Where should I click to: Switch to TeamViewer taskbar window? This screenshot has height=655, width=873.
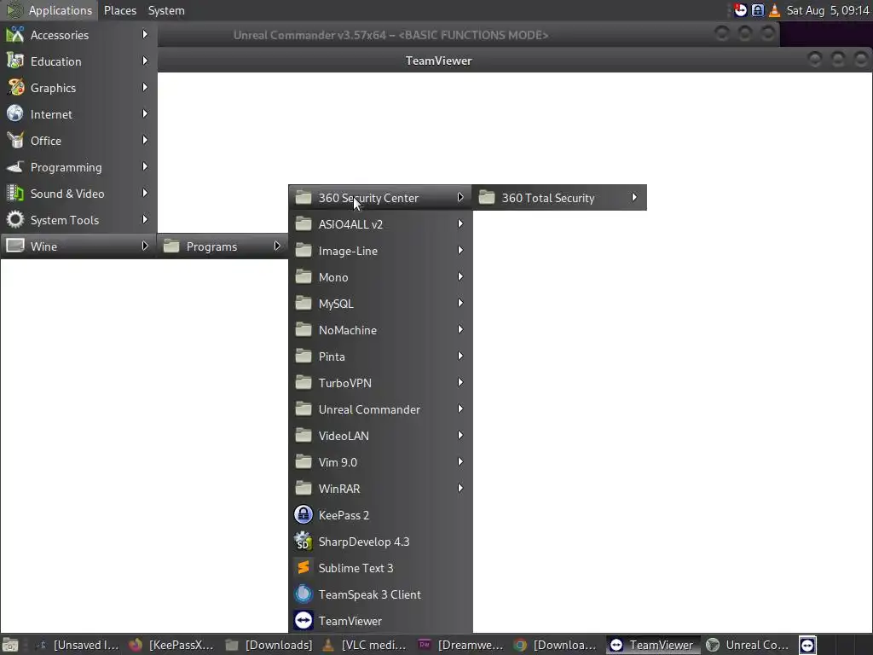click(652, 645)
